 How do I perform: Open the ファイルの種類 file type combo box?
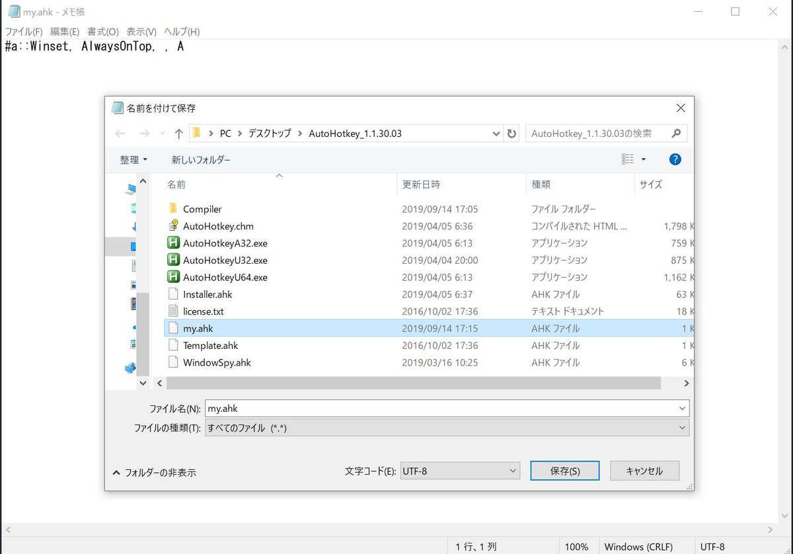(447, 428)
